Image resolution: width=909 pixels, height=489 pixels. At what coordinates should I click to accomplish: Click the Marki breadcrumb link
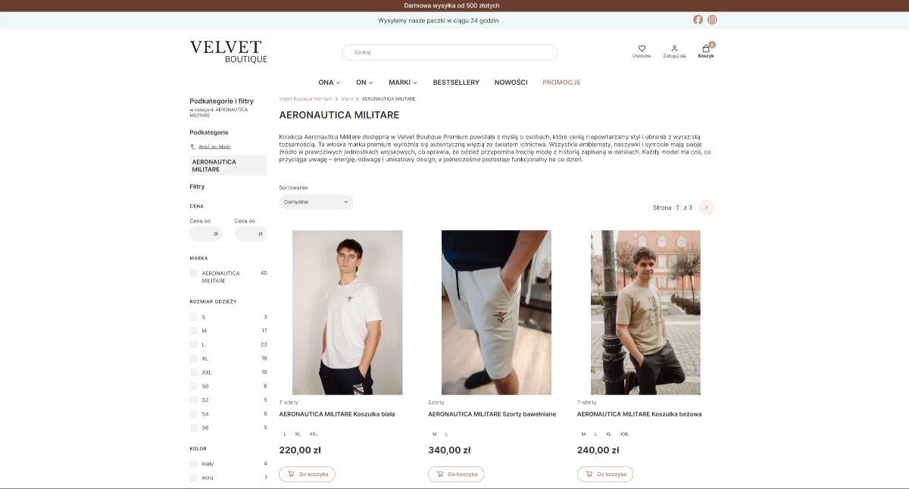tap(347, 99)
